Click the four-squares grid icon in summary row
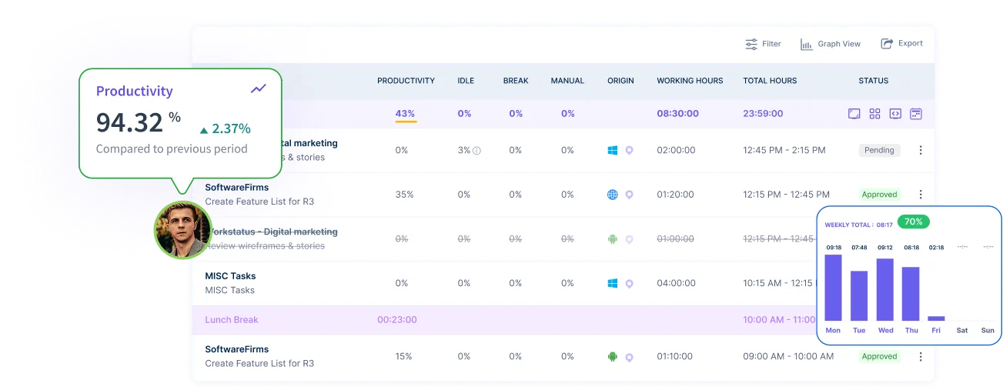Viewport: 1003px width, 390px height. (x=874, y=114)
